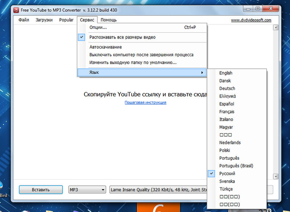Click the Вставить button

tap(41, 190)
